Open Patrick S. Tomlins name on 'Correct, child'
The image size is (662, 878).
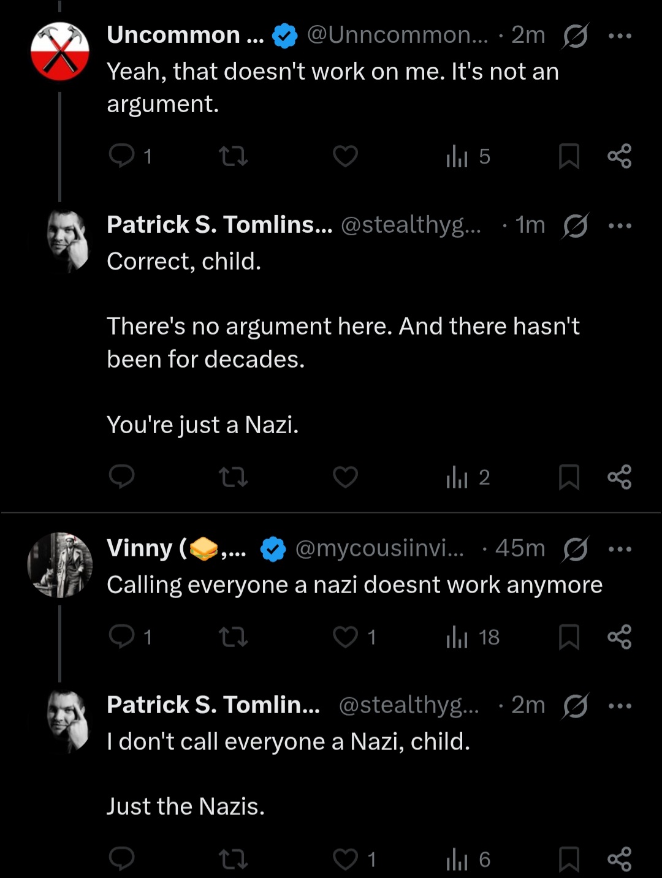(x=219, y=225)
